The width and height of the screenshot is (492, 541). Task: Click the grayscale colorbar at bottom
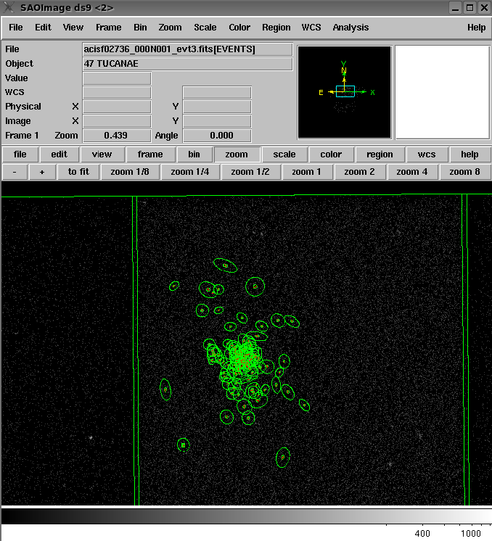246,516
